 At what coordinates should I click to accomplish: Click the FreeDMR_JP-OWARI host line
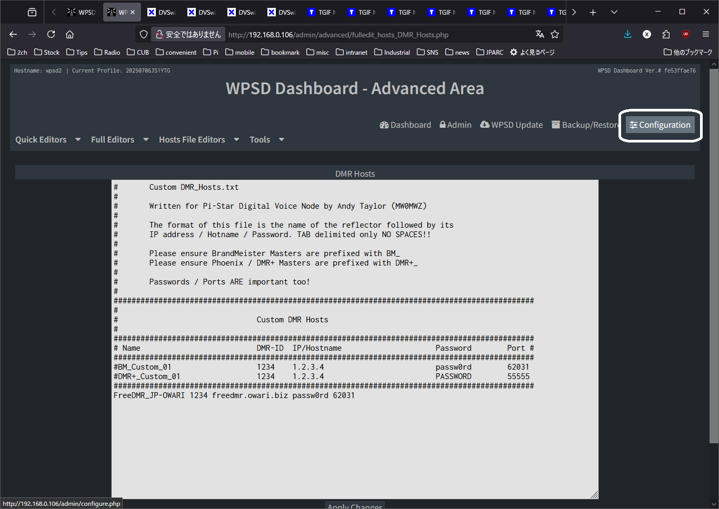pos(234,395)
